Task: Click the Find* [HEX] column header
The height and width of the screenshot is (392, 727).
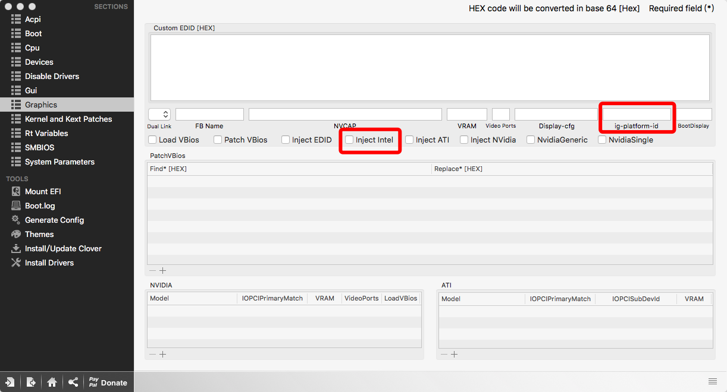Action: (x=289, y=169)
